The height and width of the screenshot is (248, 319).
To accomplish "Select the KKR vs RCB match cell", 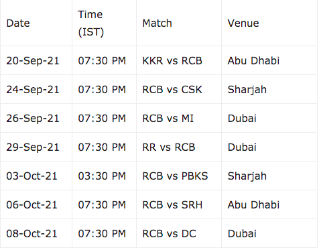I will [x=179, y=60].
